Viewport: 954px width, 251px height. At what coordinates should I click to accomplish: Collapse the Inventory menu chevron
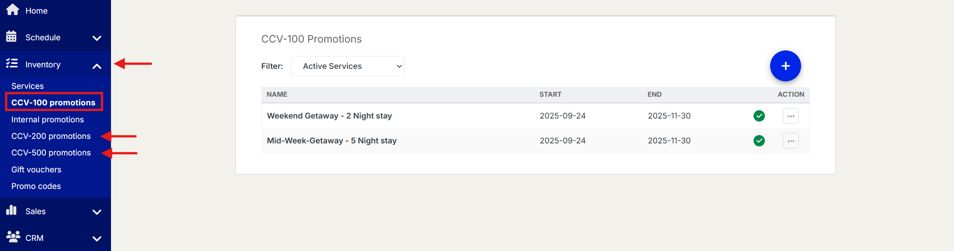pyautogui.click(x=97, y=66)
